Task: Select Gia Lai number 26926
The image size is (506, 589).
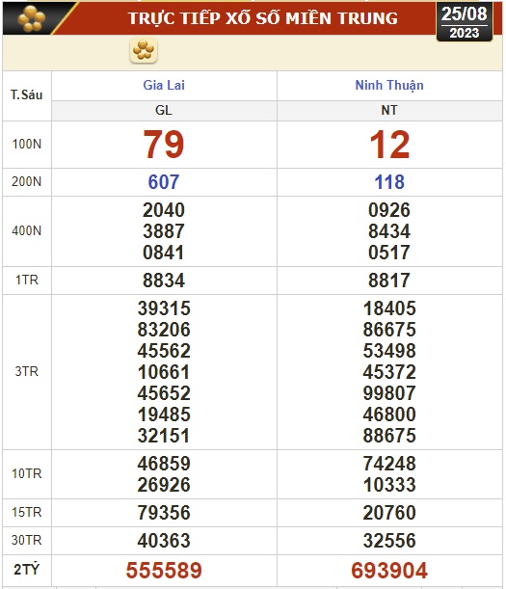Action: pos(164,485)
